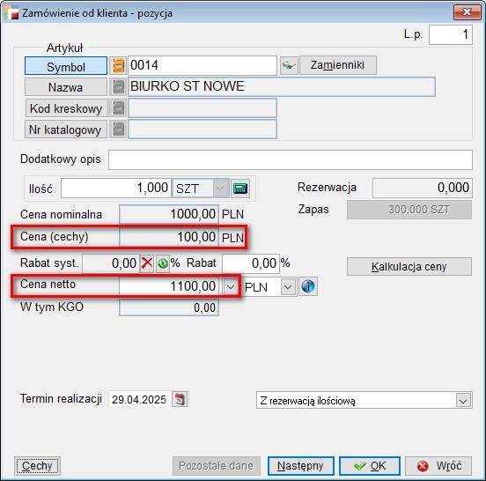Click the Dodatkowy opis text field

(291, 159)
